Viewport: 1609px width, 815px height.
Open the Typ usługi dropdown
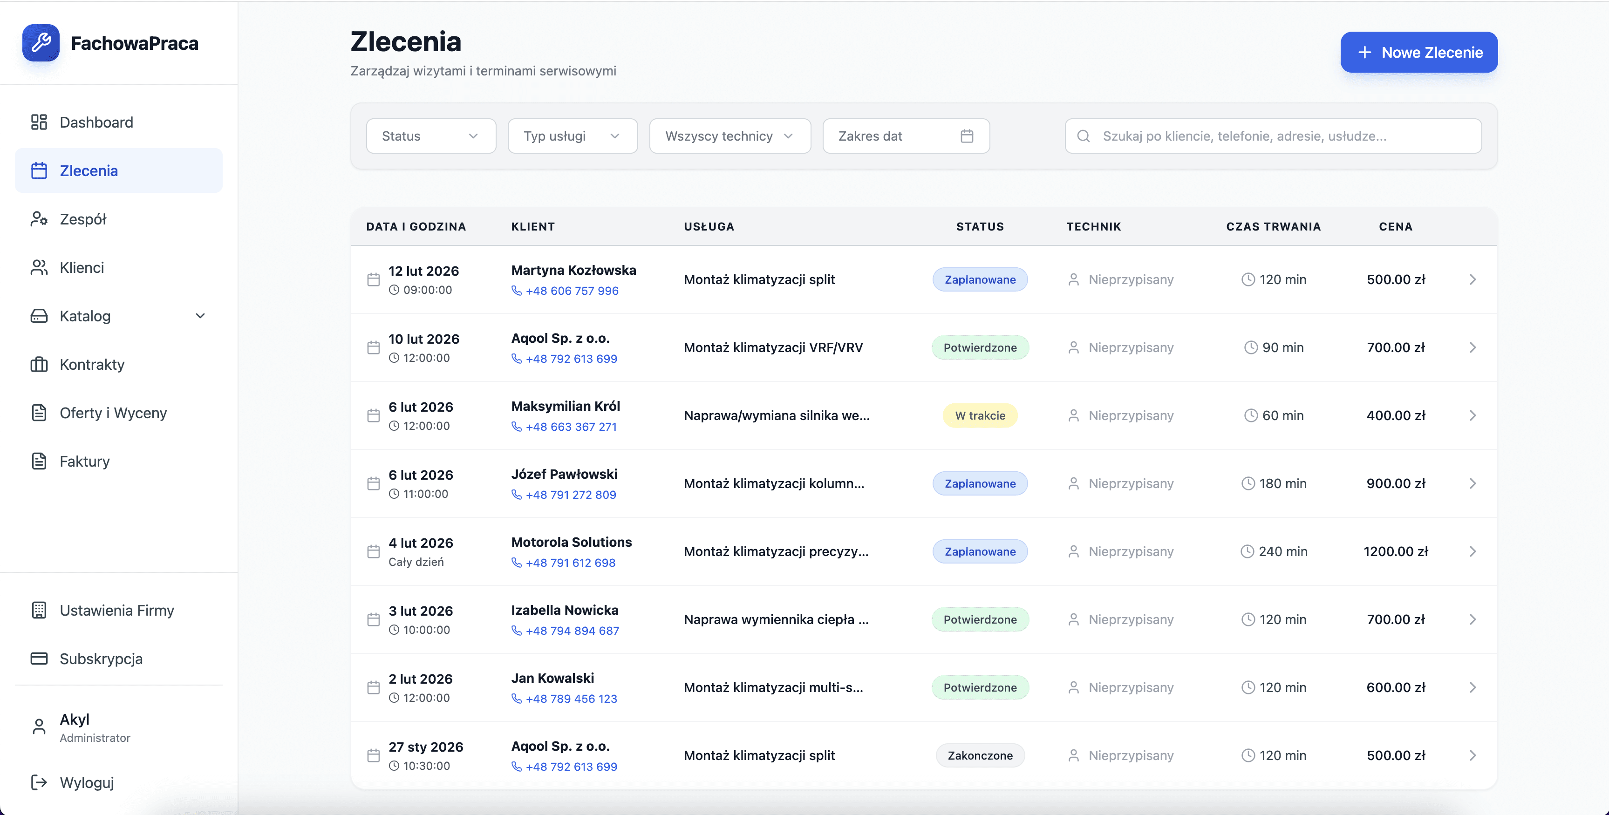tap(572, 136)
